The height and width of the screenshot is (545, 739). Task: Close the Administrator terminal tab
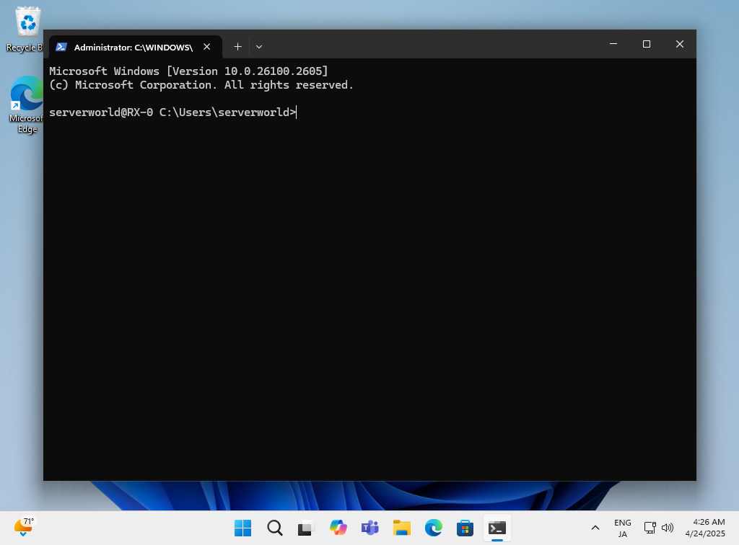click(207, 47)
